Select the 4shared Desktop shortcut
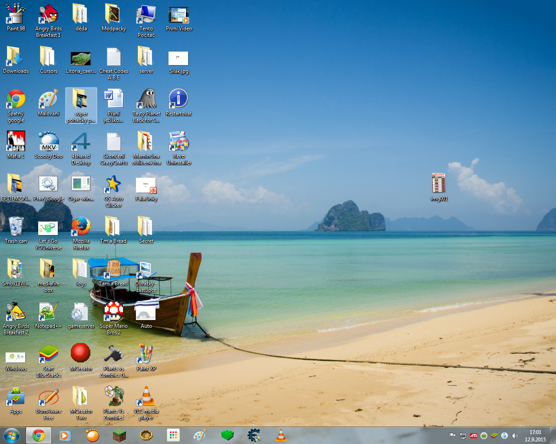 (x=81, y=142)
